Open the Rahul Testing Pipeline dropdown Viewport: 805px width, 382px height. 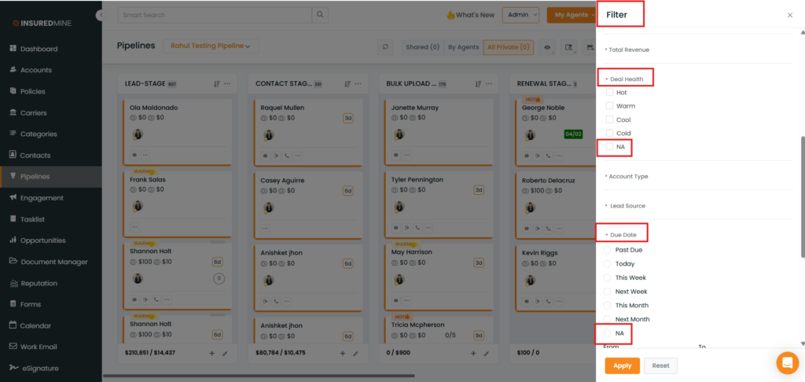210,46
